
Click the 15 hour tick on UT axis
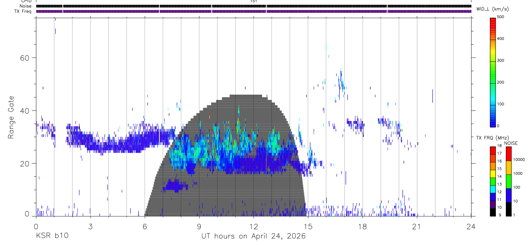tap(308, 226)
